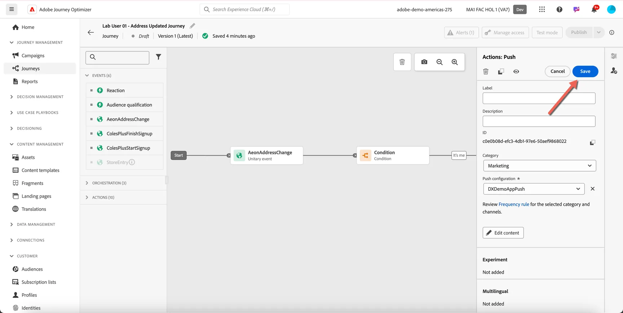
Task: Collapse the Events (6) section
Action: coord(123,76)
